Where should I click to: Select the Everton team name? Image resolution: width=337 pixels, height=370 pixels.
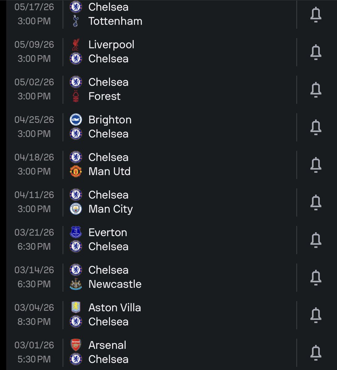(108, 232)
